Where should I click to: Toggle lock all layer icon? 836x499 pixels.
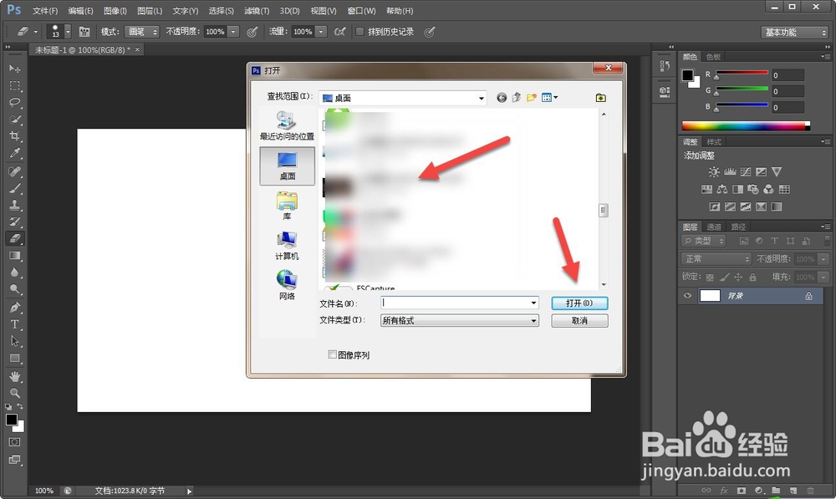[752, 278]
